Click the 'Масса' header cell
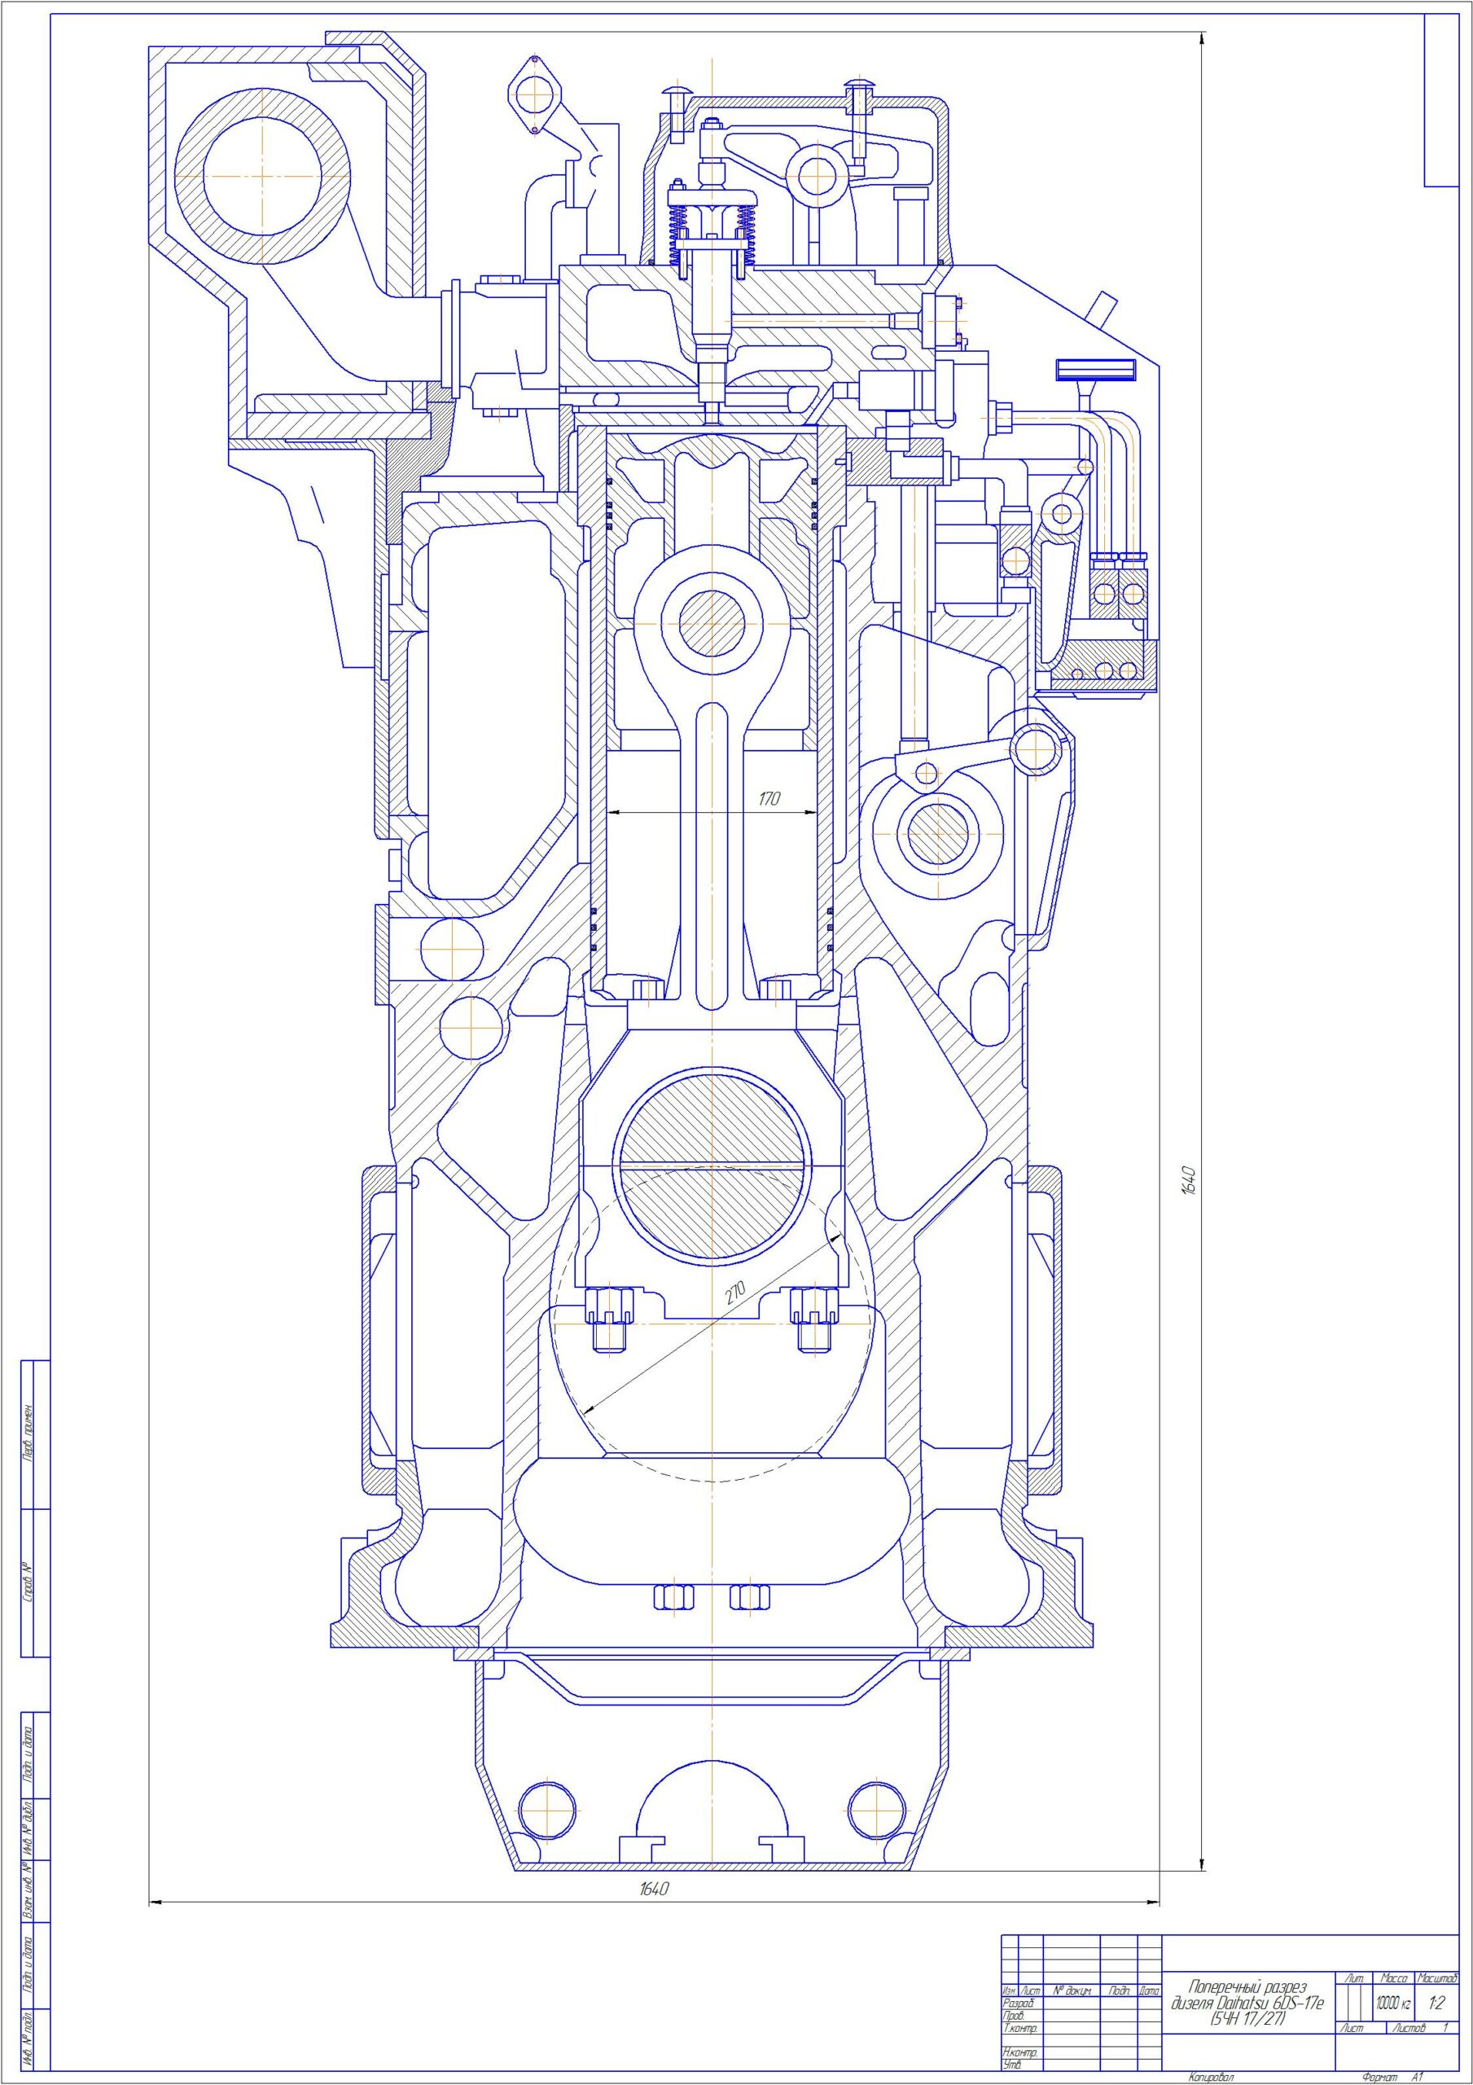This screenshot has width=1473, height=2085. point(1394,1979)
